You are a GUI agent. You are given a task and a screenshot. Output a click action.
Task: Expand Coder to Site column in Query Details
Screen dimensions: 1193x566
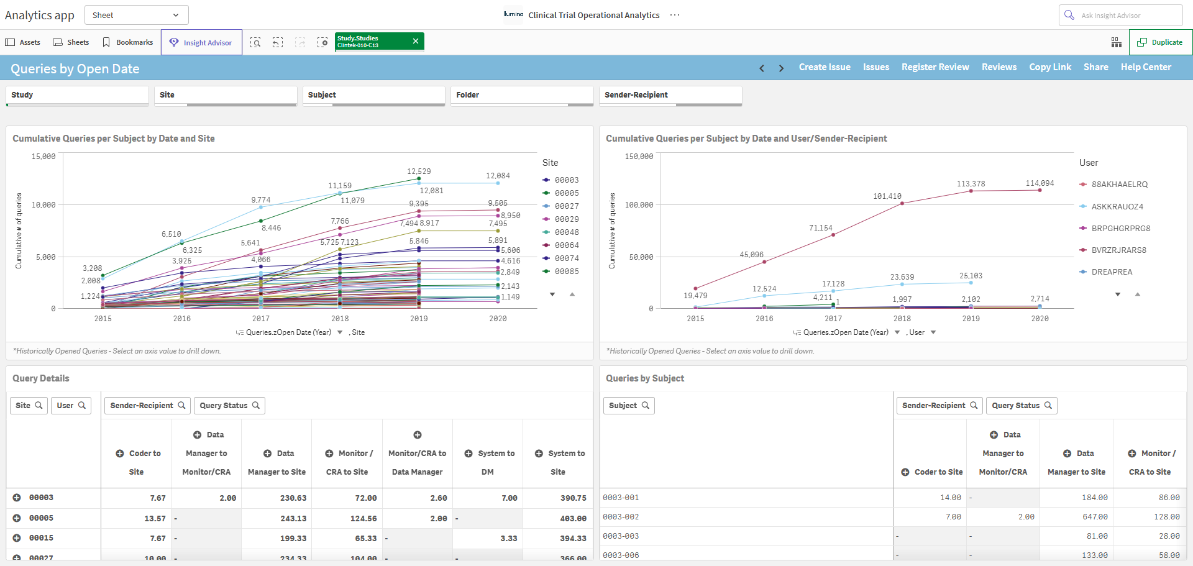click(120, 454)
